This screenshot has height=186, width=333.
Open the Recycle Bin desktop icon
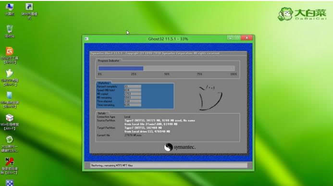click(10, 31)
